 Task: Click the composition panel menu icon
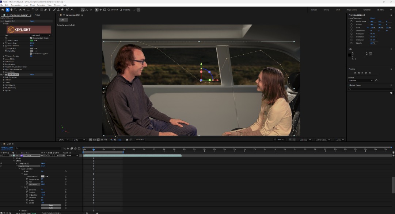click(x=82, y=15)
